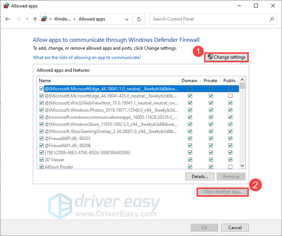This screenshot has height=236, width=282.
Task: Toggle Domain checkbox for 3D Viewer
Action: tap(190, 160)
